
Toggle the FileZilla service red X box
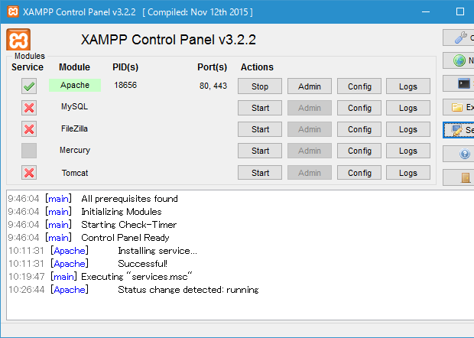coord(29,129)
